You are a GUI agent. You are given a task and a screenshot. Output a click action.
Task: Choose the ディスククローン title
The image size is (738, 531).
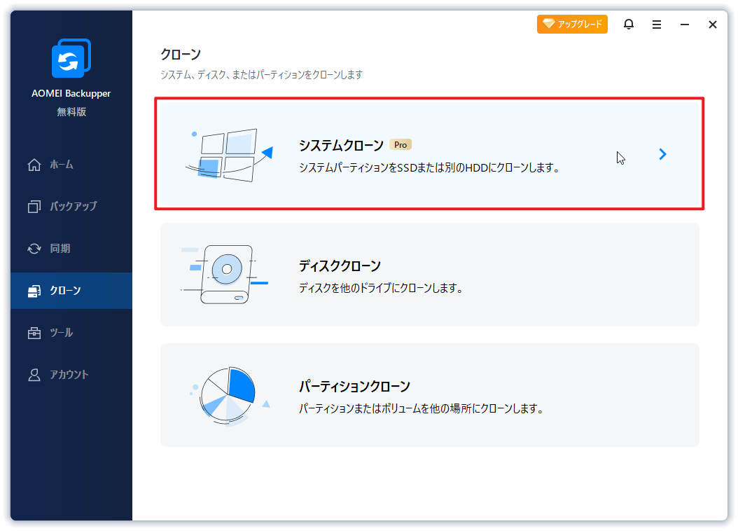click(x=340, y=266)
